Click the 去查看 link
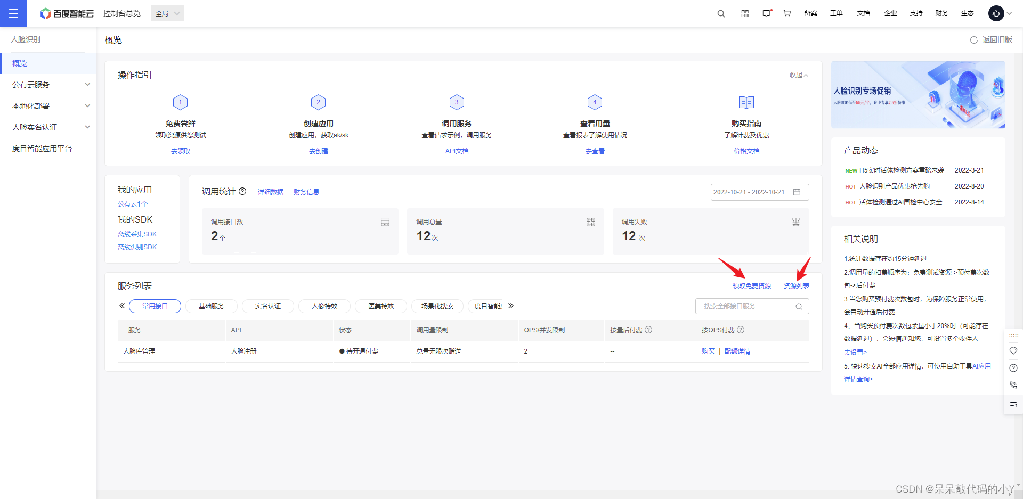 (x=595, y=151)
